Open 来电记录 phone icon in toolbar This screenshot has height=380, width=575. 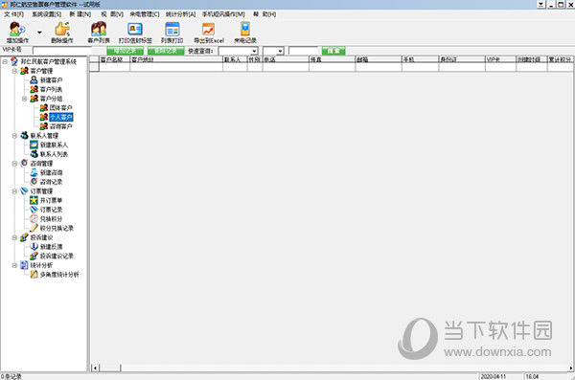[245, 29]
